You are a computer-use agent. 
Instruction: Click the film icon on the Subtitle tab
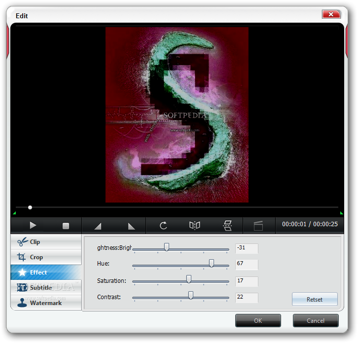point(22,287)
